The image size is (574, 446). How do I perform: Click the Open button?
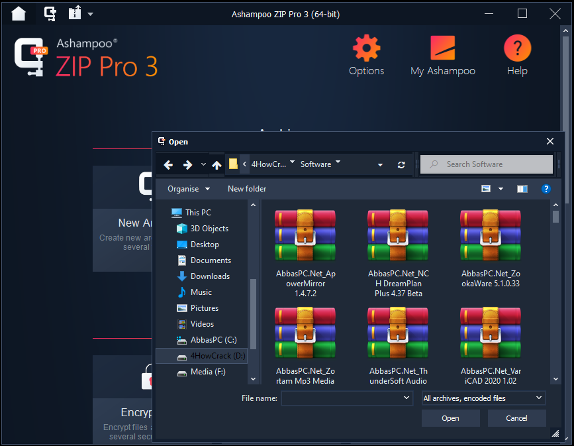pos(450,418)
